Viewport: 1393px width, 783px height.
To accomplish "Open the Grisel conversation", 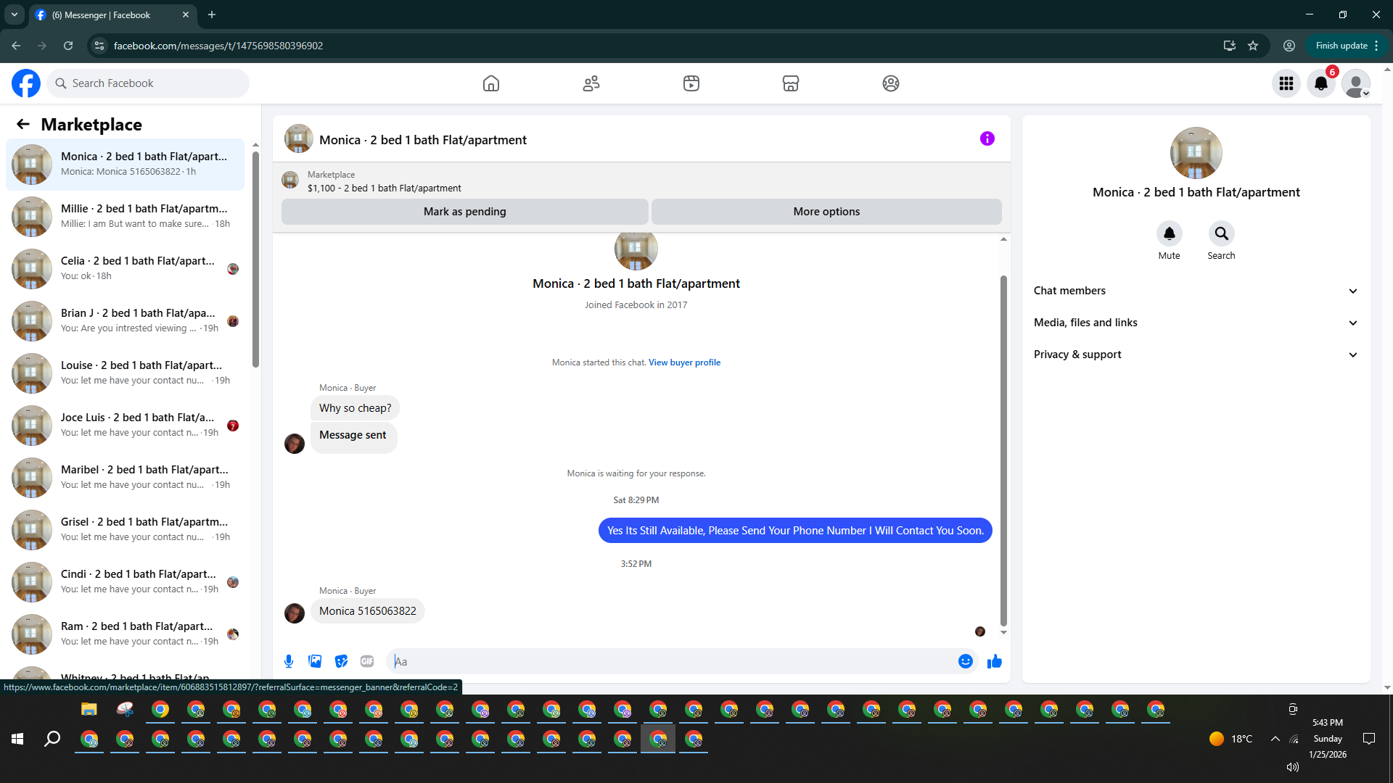I will tap(126, 529).
